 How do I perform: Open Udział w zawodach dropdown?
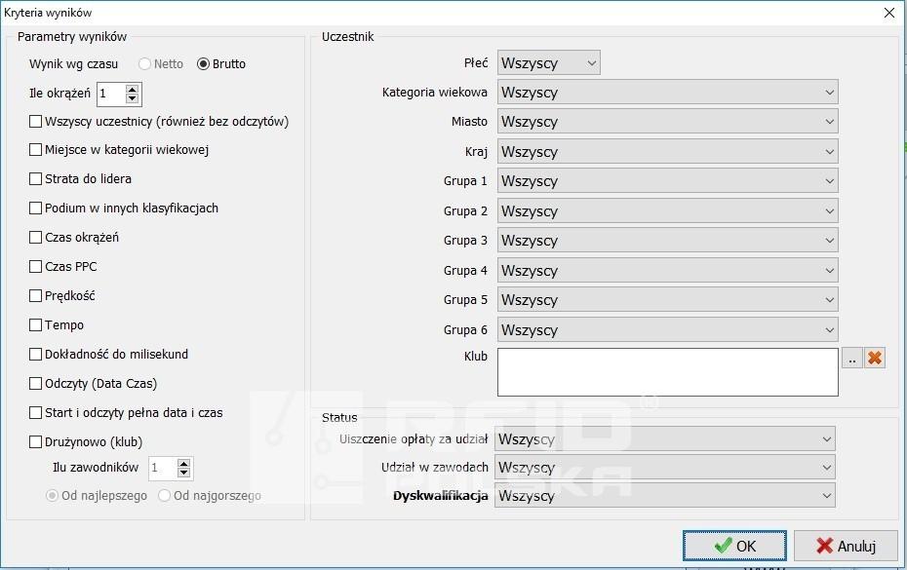pyautogui.click(x=664, y=467)
